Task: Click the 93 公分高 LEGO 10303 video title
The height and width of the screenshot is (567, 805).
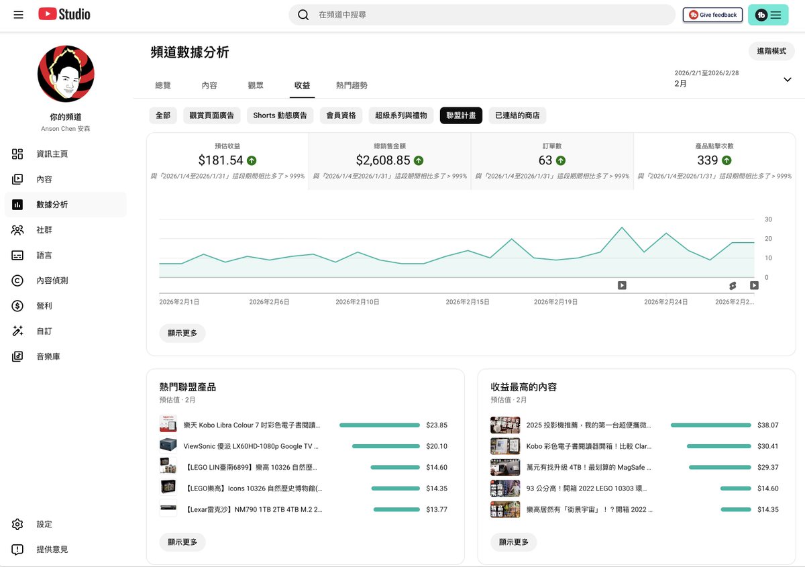Action: point(588,488)
